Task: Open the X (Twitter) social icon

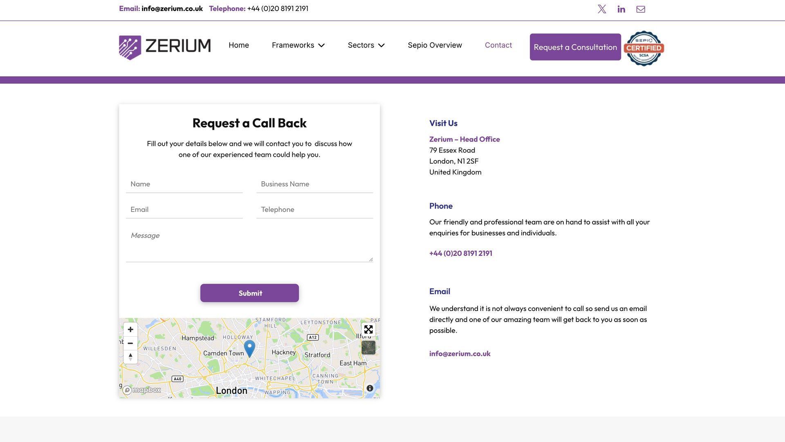Action: pyautogui.click(x=602, y=9)
